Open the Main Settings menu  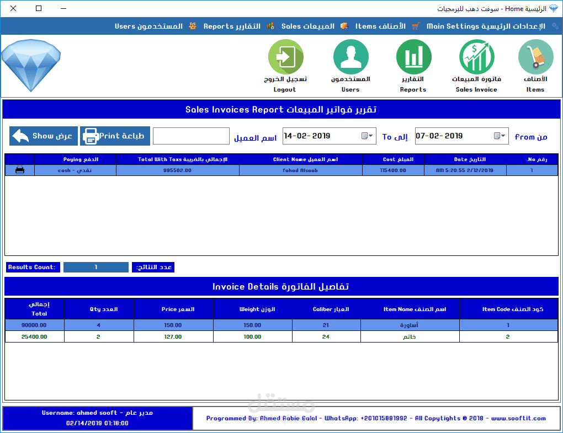[486, 26]
